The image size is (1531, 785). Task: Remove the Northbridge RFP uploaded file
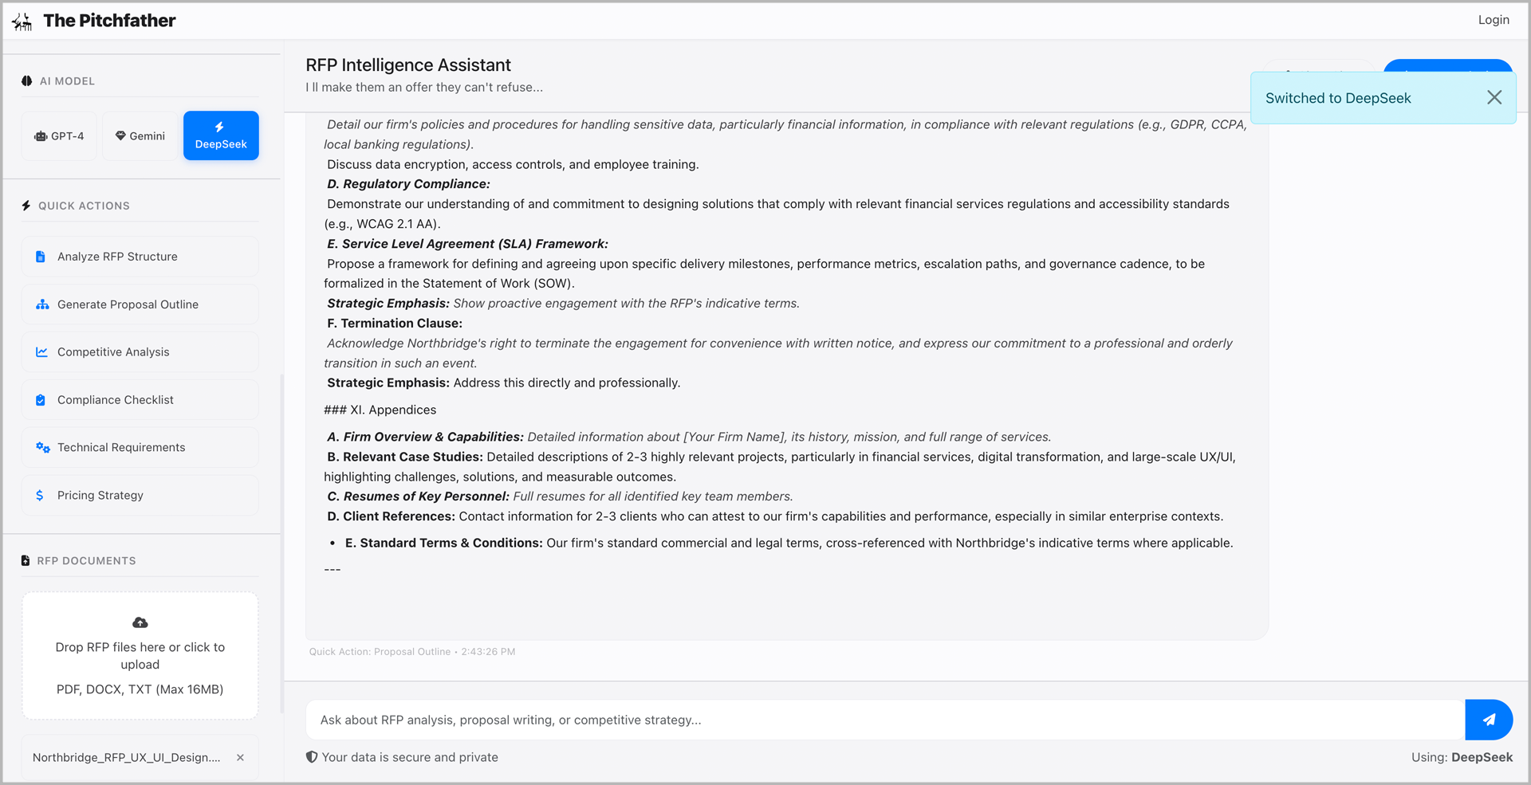(240, 758)
